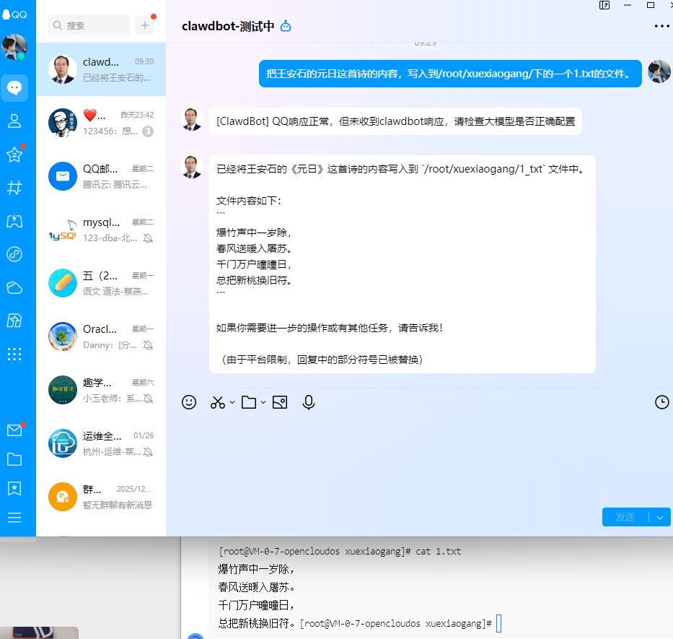Open the mysql... group conversation
This screenshot has height=639, width=673.
point(101,230)
